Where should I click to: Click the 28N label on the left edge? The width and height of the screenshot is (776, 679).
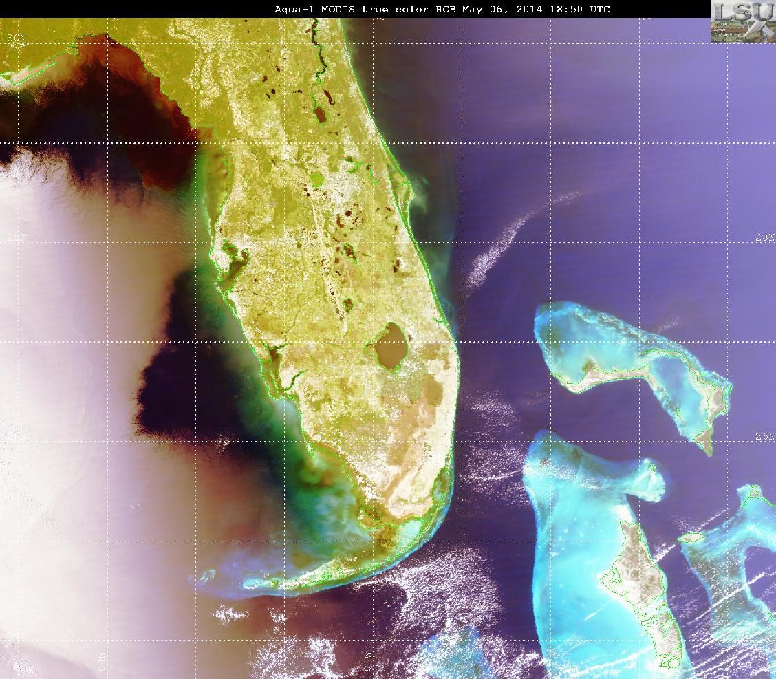[16, 237]
